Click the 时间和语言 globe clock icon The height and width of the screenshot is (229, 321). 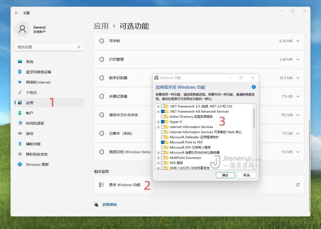point(20,123)
